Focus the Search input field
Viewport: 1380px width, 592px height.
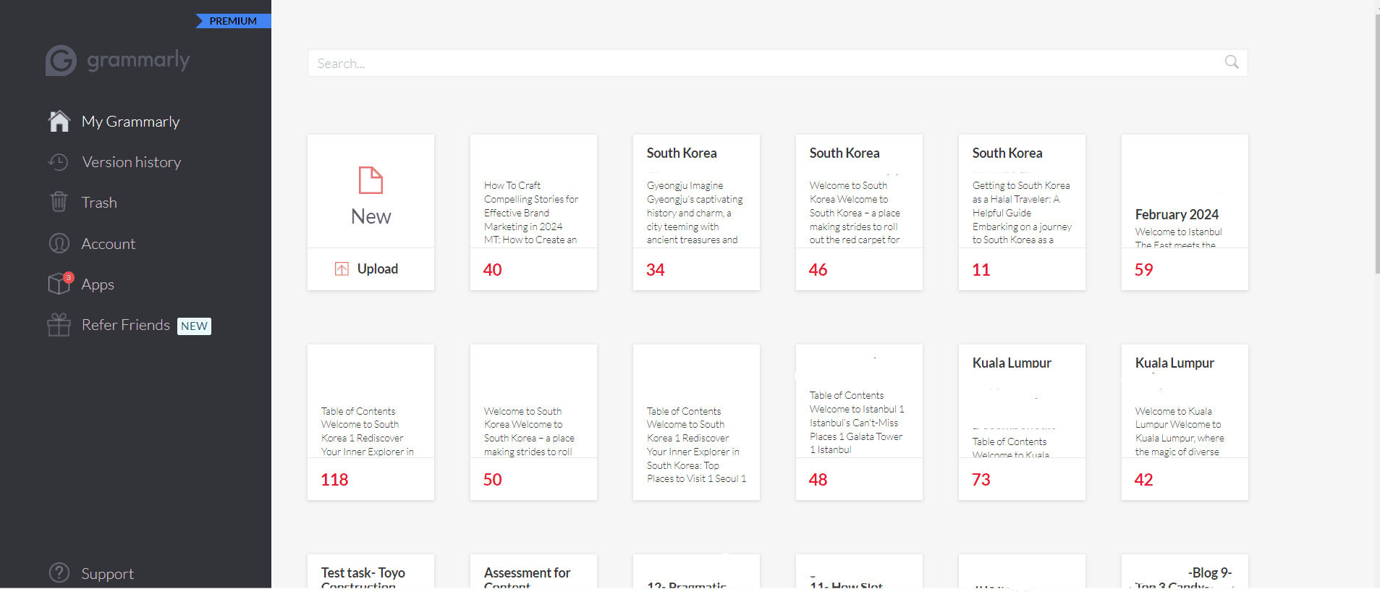pyautogui.click(x=767, y=64)
